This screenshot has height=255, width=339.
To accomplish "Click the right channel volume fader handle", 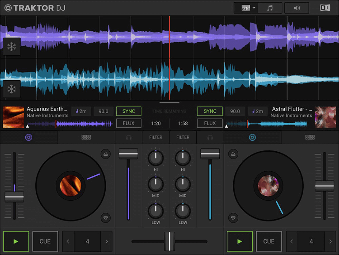I will [210, 154].
